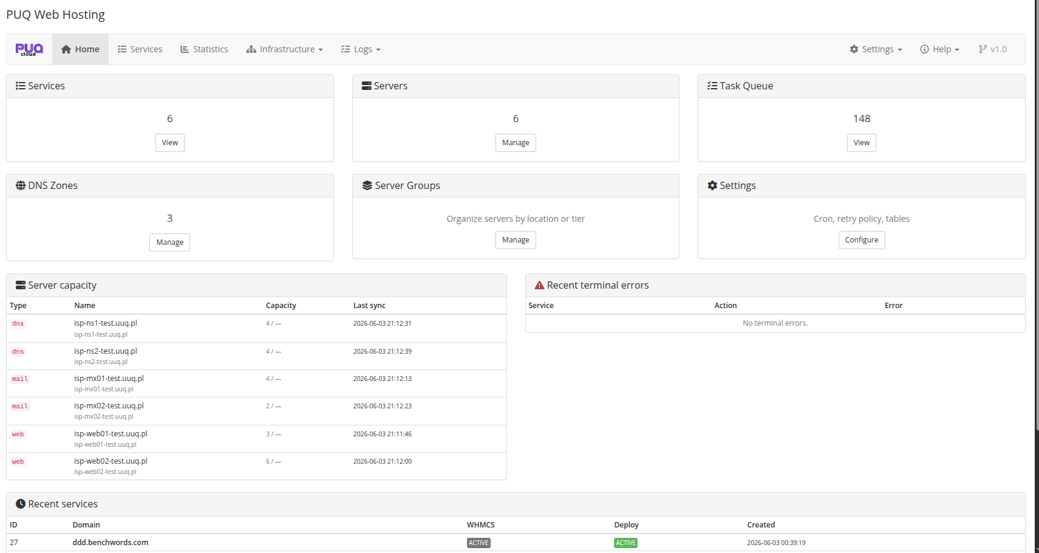The height and width of the screenshot is (553, 1039).
Task: Click the Server capacity panel icon
Action: [x=21, y=285]
